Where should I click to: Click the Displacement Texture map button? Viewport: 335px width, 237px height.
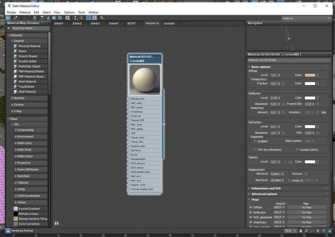pos(306,174)
